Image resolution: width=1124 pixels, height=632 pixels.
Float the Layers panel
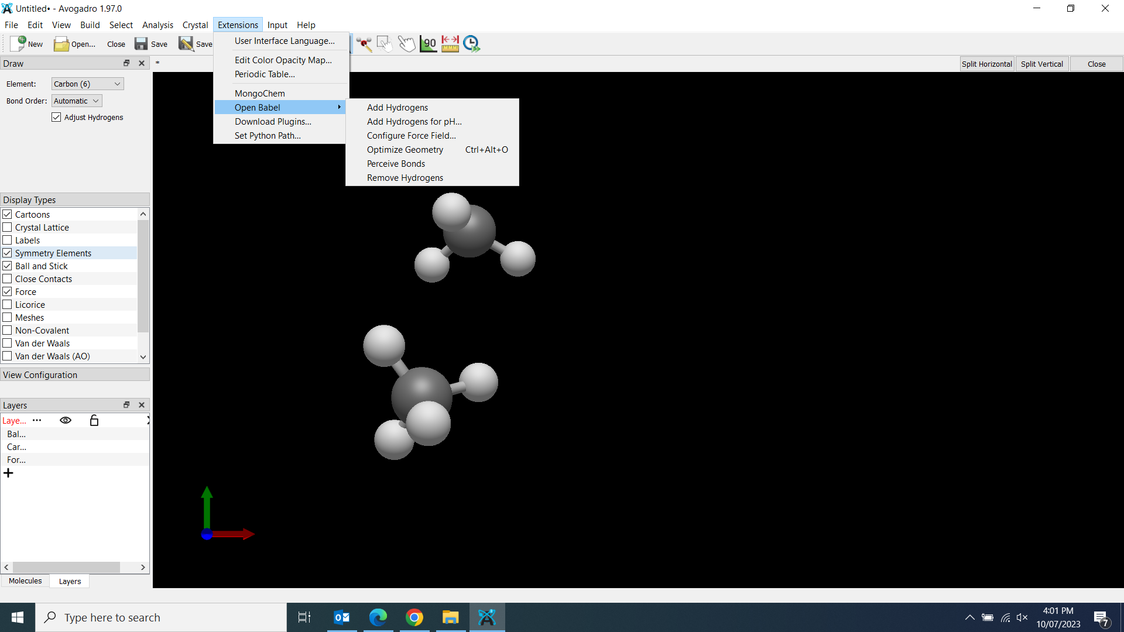[126, 405]
